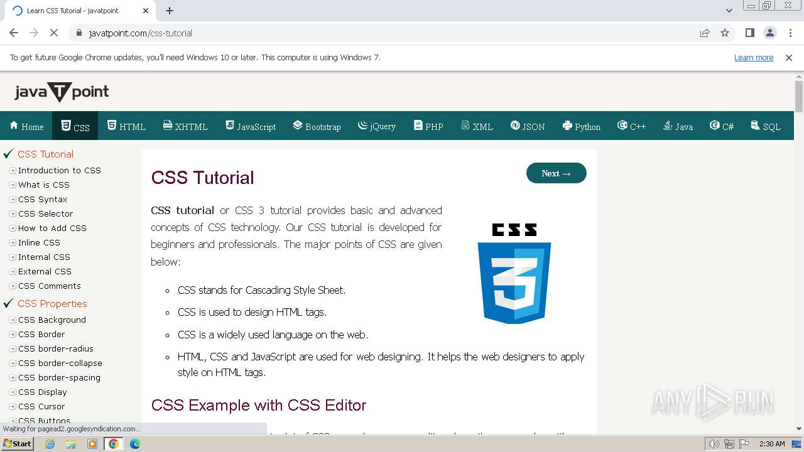804x452 pixels.
Task: Open a new browser tab
Action: point(170,11)
